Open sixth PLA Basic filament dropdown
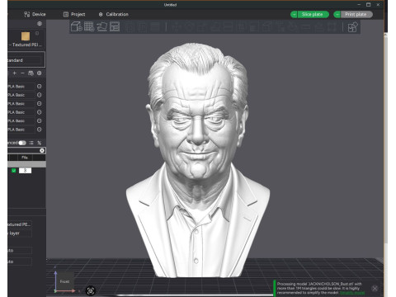 pos(21,130)
